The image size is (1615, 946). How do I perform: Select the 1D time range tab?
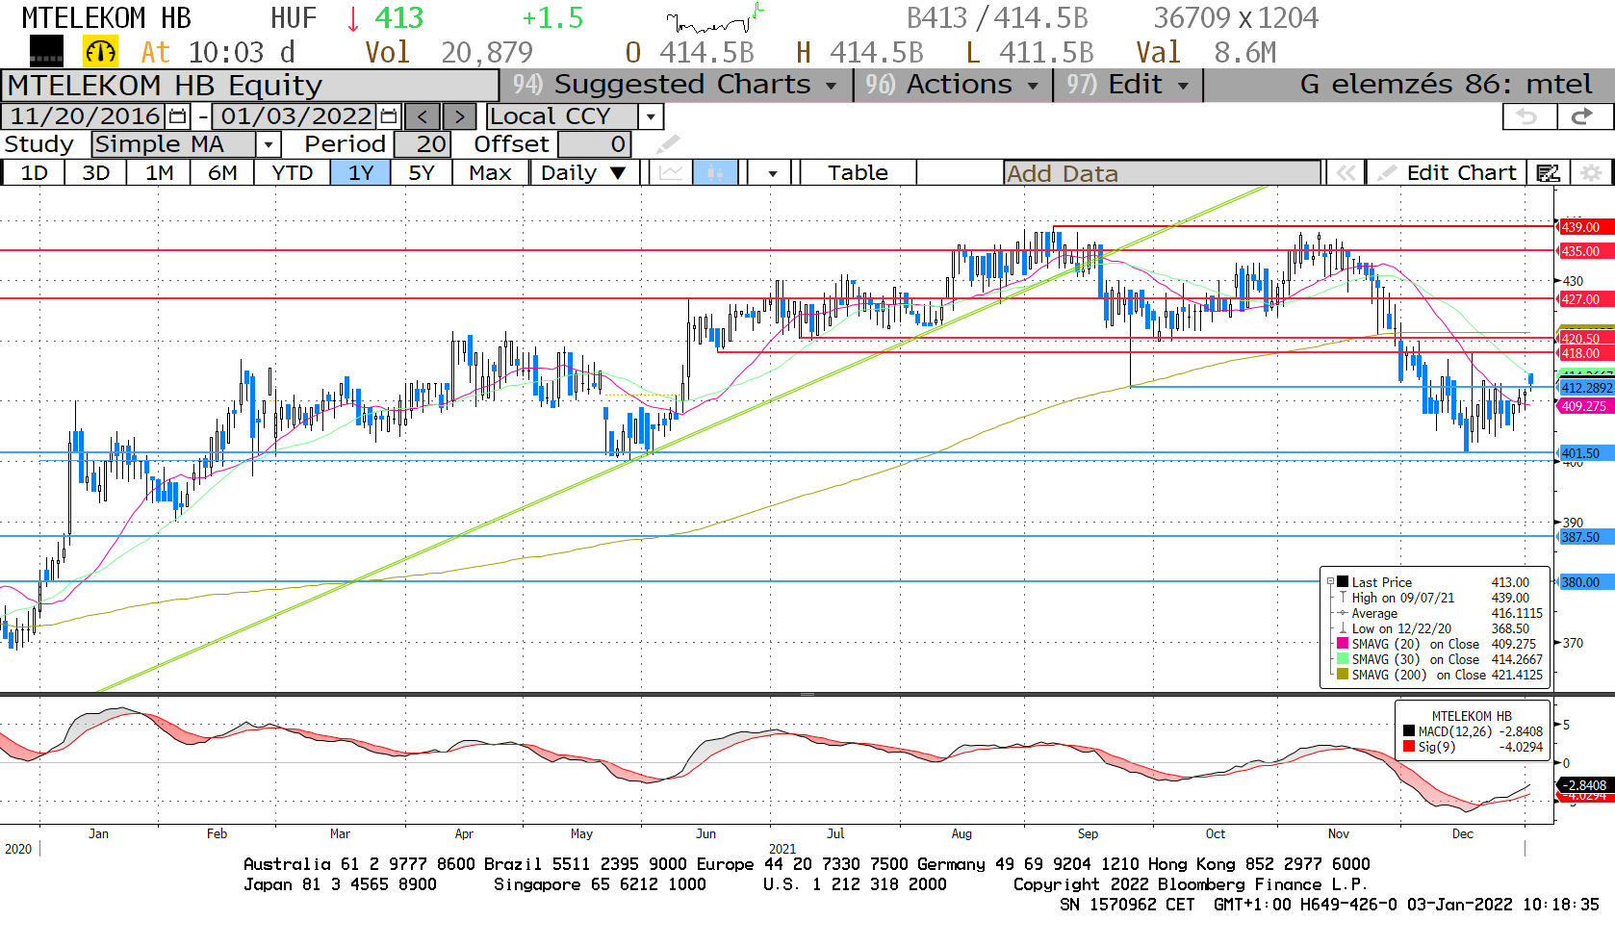[x=35, y=173]
